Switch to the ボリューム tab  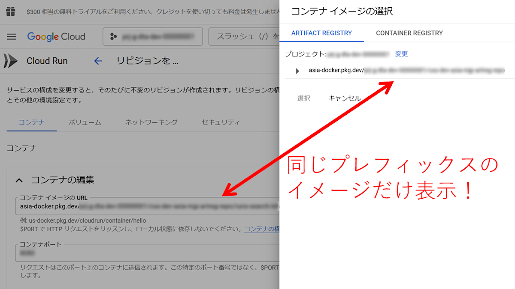point(85,122)
